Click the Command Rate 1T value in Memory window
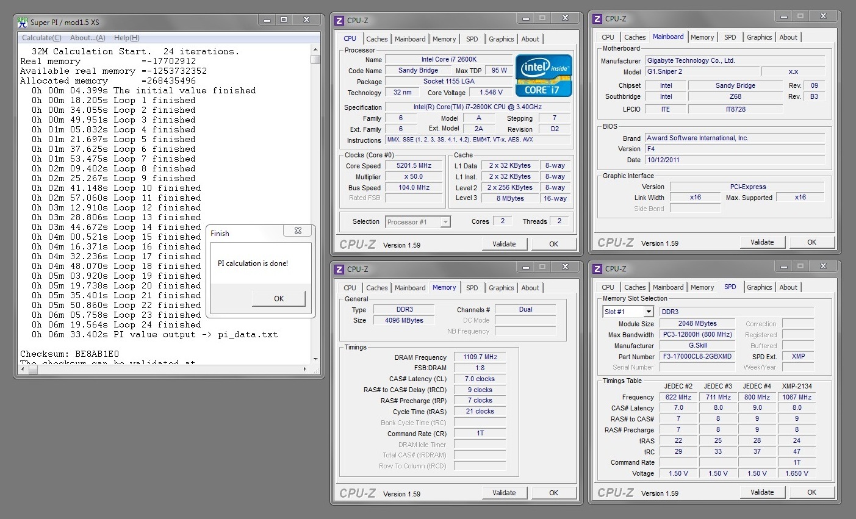 tap(480, 433)
